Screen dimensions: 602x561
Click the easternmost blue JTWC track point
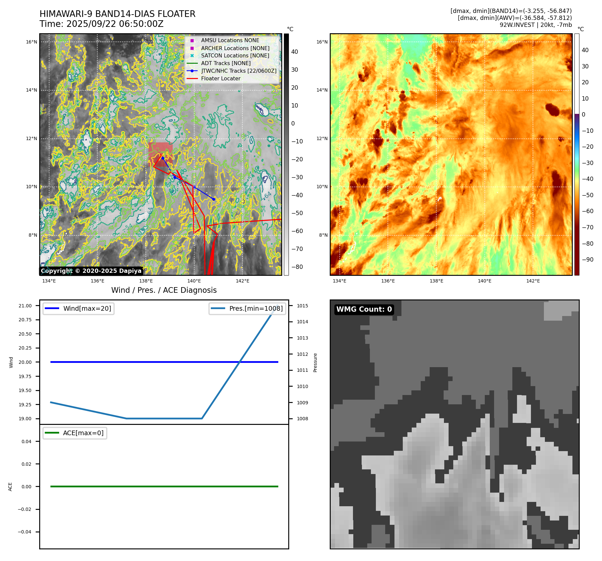[214, 200]
